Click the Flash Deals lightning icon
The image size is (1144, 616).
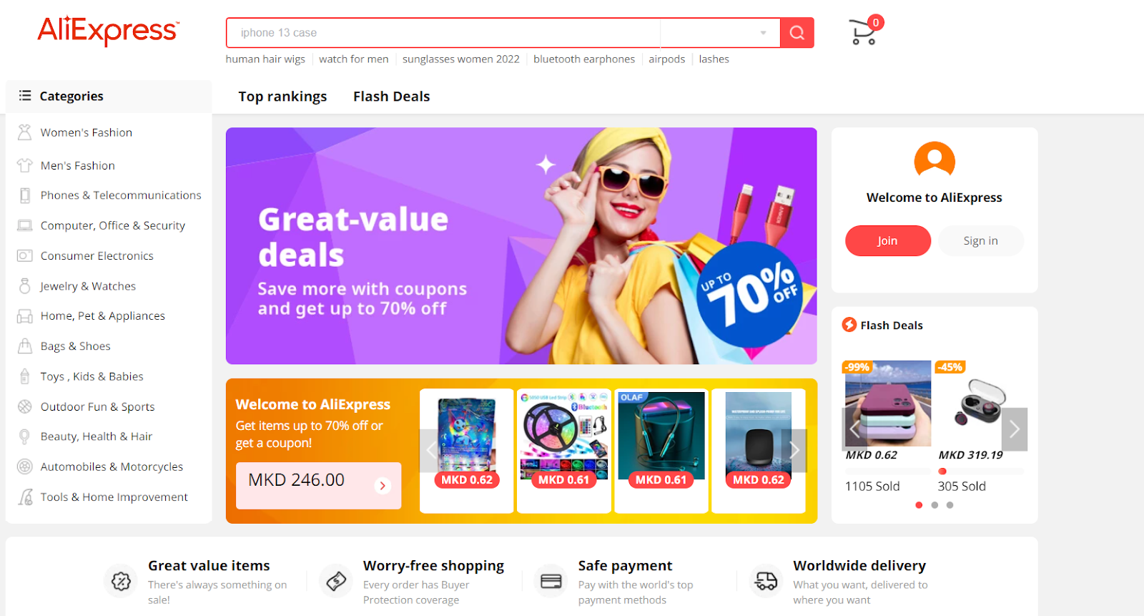pos(849,325)
